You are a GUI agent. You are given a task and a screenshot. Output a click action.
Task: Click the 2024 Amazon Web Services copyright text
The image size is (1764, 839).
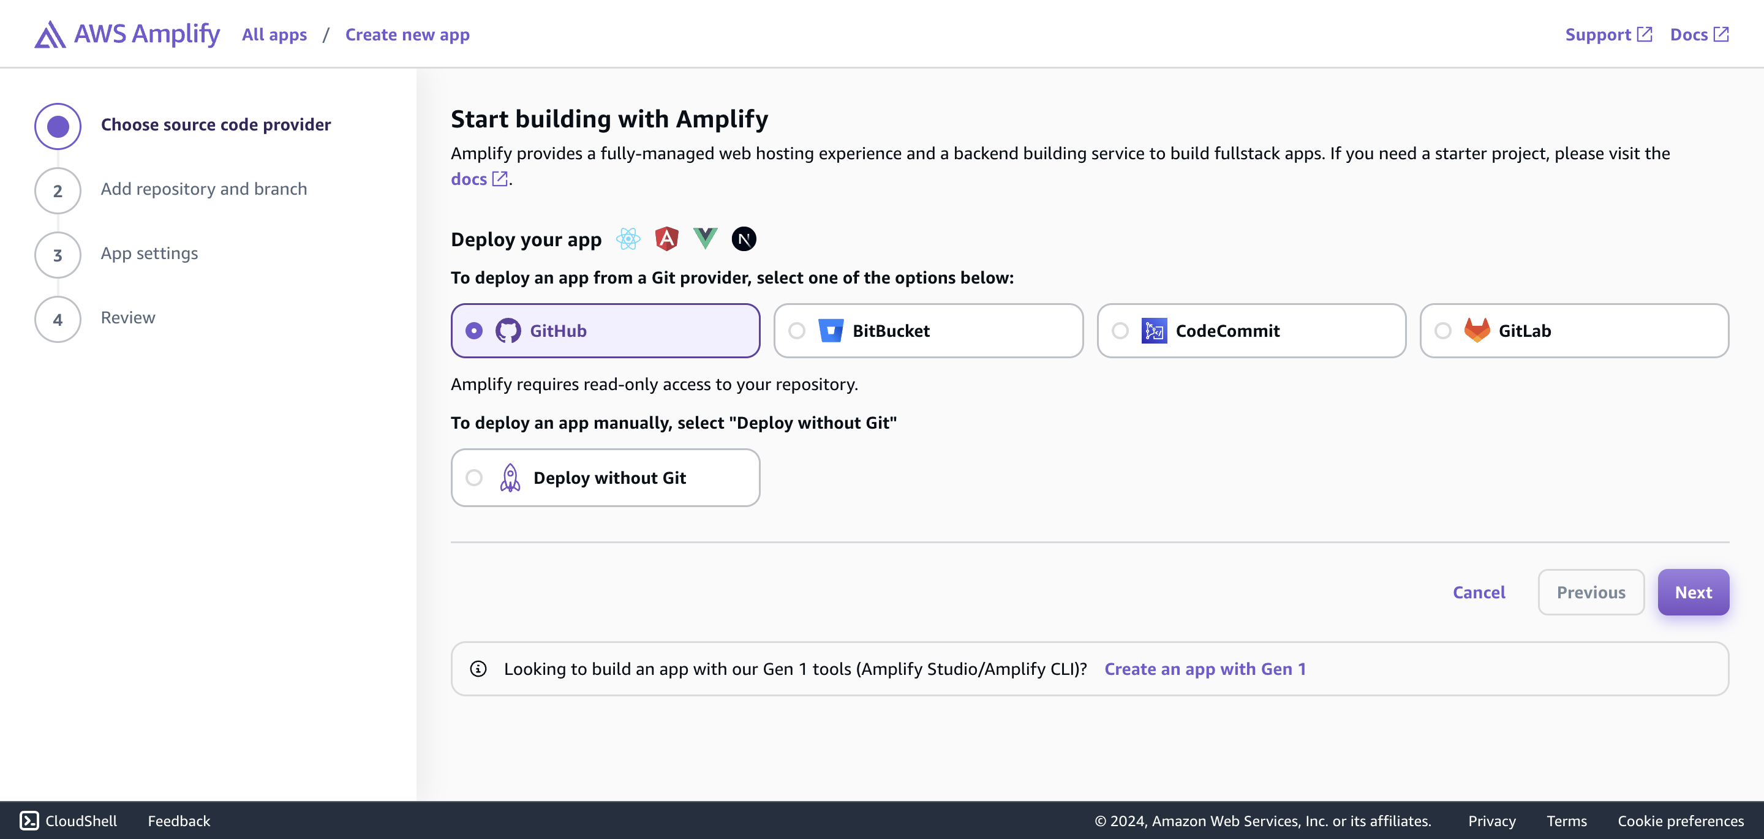pos(1263,821)
